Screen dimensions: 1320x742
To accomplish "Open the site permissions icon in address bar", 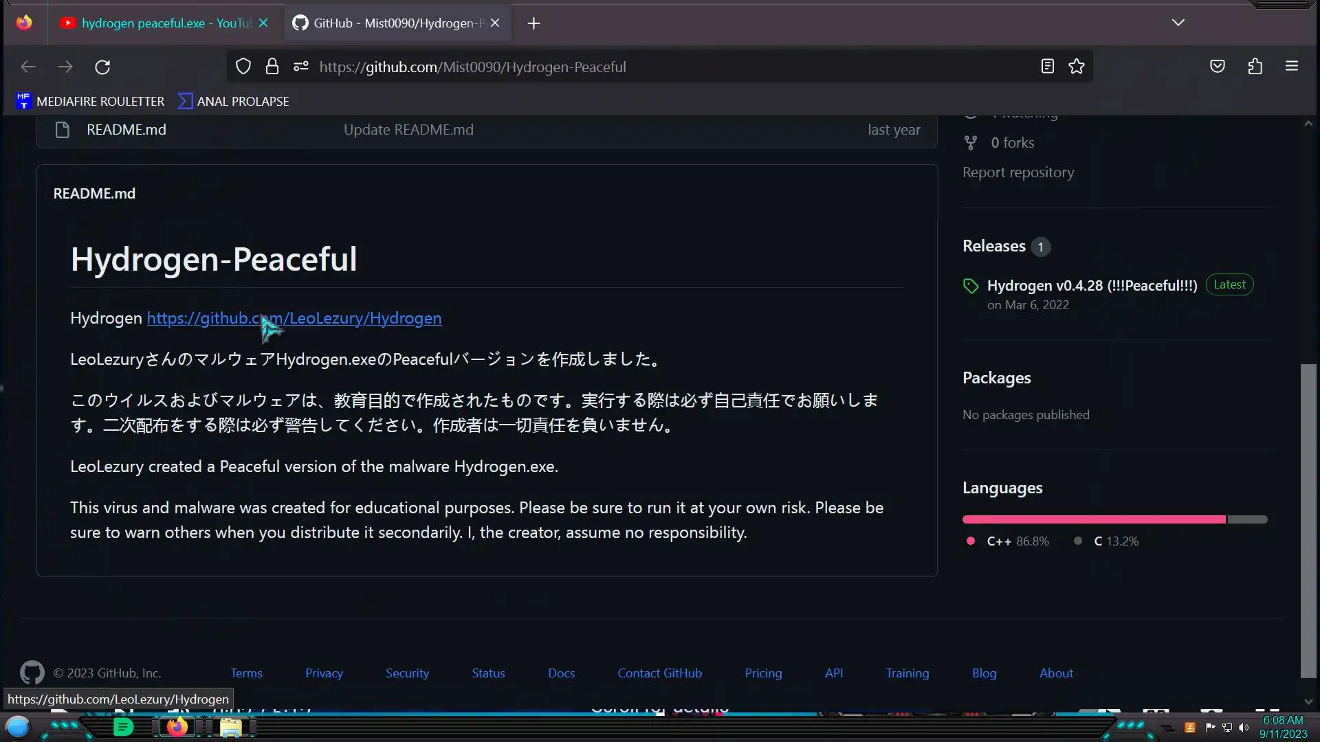I will point(301,66).
